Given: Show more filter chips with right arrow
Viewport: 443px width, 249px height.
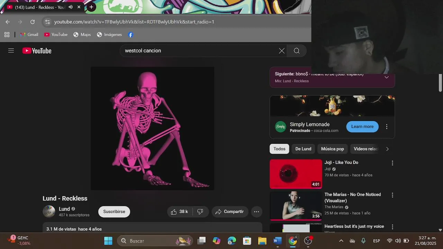Looking at the screenshot, I should coord(387,149).
